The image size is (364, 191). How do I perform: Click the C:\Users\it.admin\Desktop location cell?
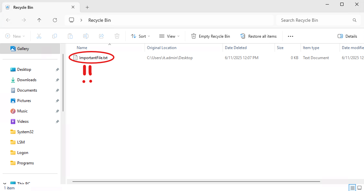point(170,58)
